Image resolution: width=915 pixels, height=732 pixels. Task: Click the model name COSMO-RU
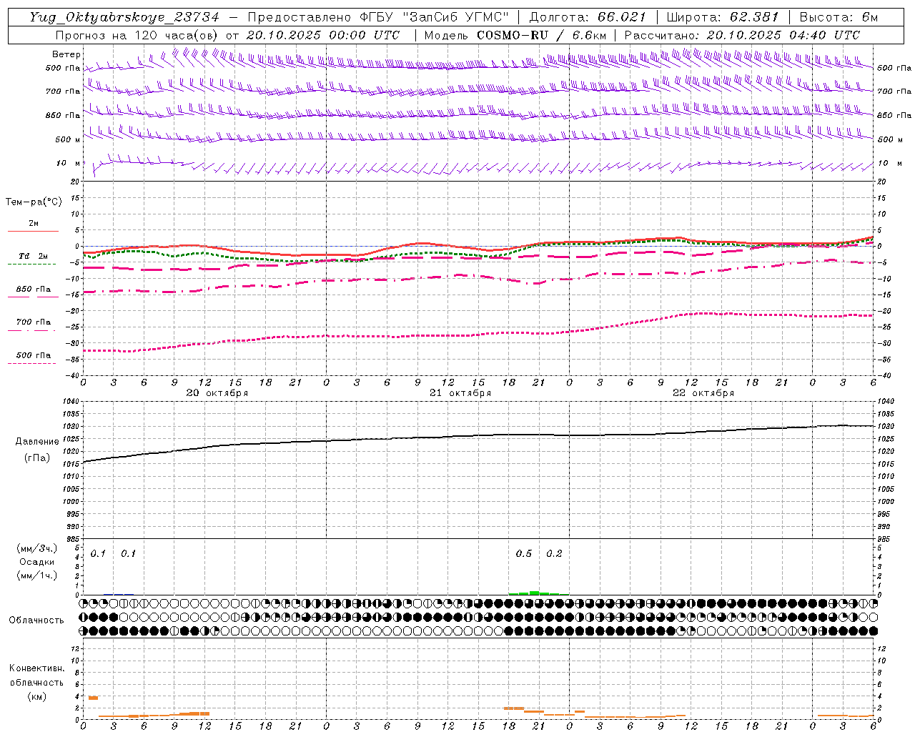(x=513, y=35)
